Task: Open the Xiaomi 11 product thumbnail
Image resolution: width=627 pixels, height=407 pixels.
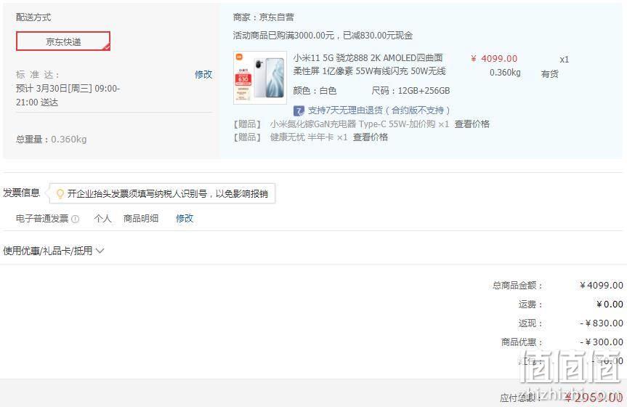Action: coord(260,78)
